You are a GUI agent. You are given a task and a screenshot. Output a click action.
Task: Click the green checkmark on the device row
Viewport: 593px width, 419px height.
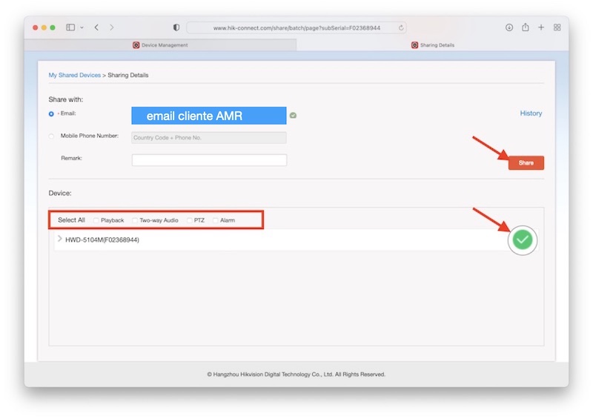(523, 240)
